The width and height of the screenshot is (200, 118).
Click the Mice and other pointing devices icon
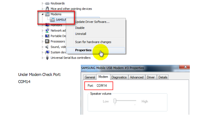pyautogui.click(x=47, y=9)
